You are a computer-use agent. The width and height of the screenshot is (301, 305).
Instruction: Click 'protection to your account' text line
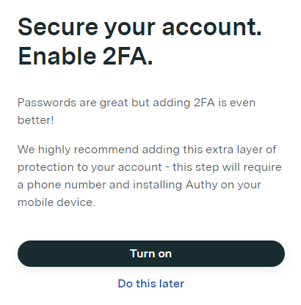click(90, 167)
